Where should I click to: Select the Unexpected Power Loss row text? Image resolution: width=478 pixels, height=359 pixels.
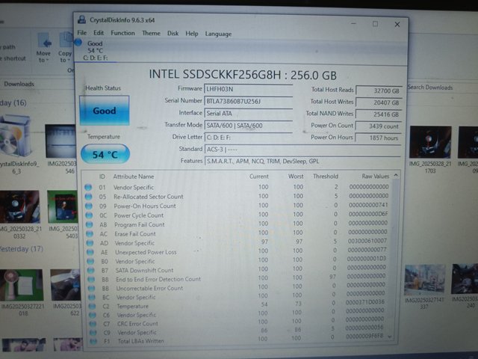[146, 252]
